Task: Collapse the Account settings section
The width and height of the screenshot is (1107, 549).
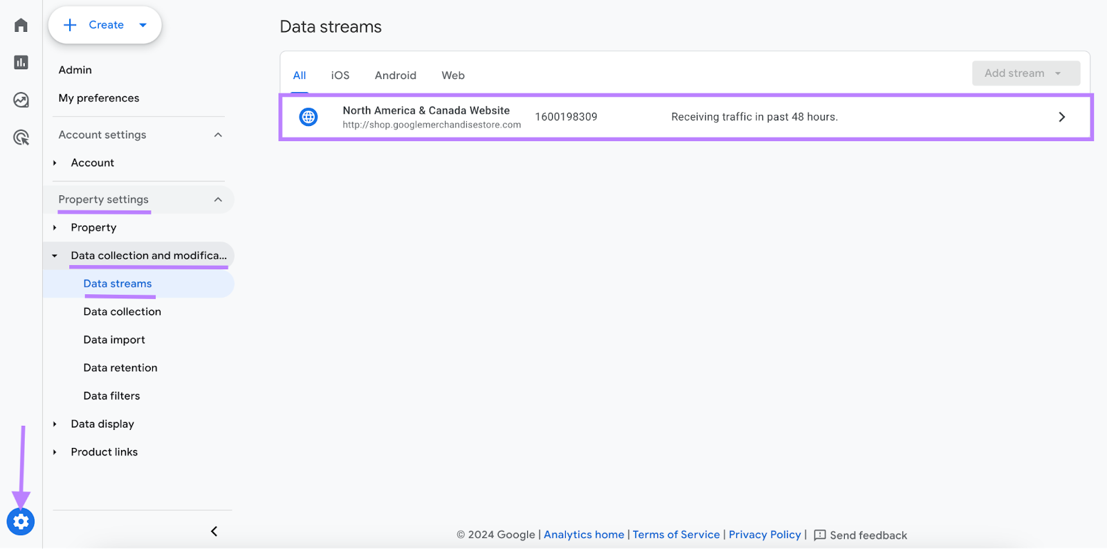Action: click(x=218, y=135)
